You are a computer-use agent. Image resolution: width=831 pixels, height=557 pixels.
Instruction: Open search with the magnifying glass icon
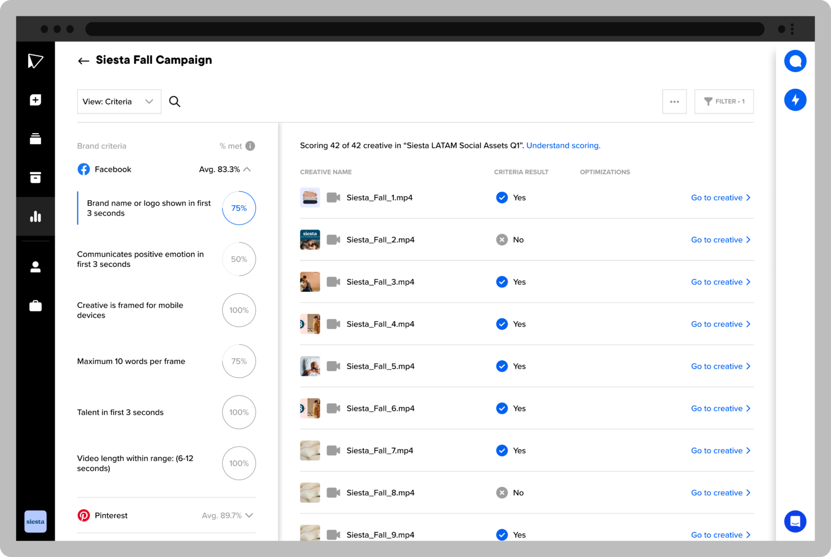point(174,101)
